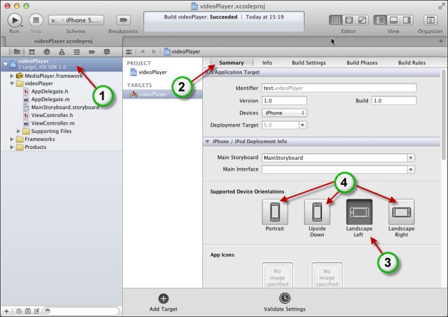The height and width of the screenshot is (317, 448).
Task: Enable Upside Down orientation
Action: (x=317, y=212)
